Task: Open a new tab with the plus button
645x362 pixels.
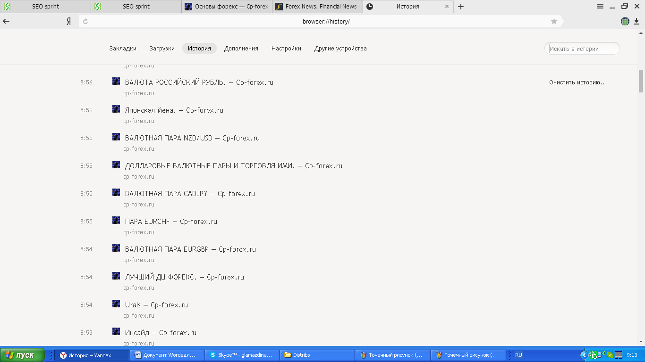Action: click(461, 7)
